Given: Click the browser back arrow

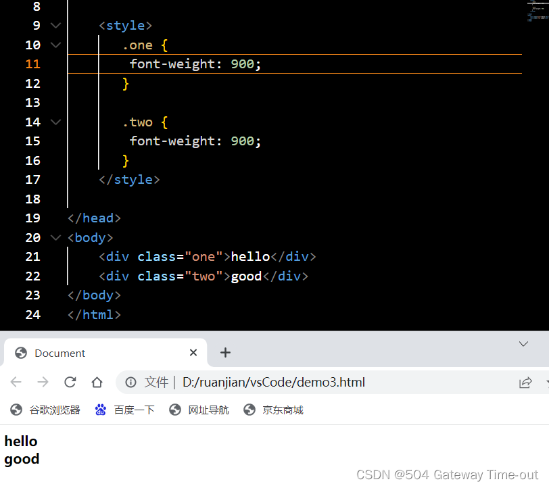Looking at the screenshot, I should tap(16, 382).
